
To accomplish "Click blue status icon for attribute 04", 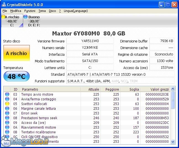I will tap(7, 99).
